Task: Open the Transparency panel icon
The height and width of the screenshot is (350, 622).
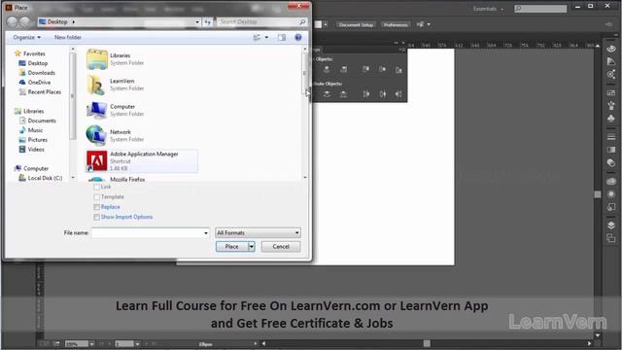Action: (611, 162)
